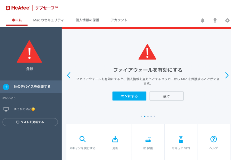Click the ヘルプ question mark icon
231x160 pixels.
click(x=213, y=139)
